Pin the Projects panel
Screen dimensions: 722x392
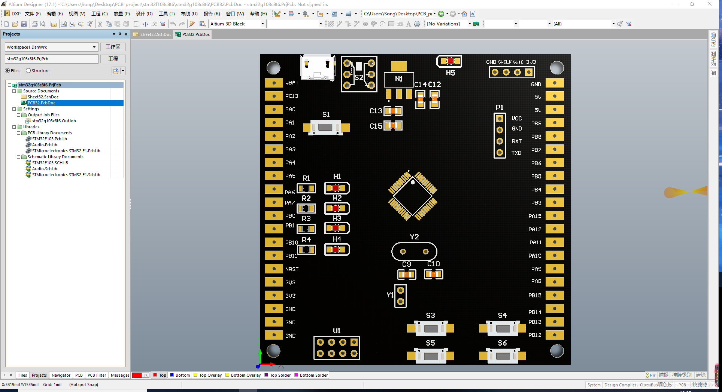coord(120,34)
